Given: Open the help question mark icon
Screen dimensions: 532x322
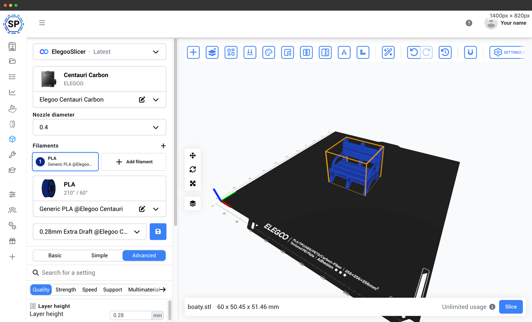Looking at the screenshot, I should point(469,23).
